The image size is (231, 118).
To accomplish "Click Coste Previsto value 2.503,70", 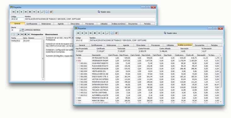I will (149, 51).
